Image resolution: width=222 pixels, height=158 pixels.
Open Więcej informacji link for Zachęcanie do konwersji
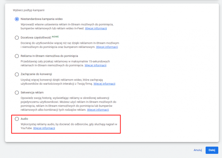pyautogui.click(x=104, y=83)
